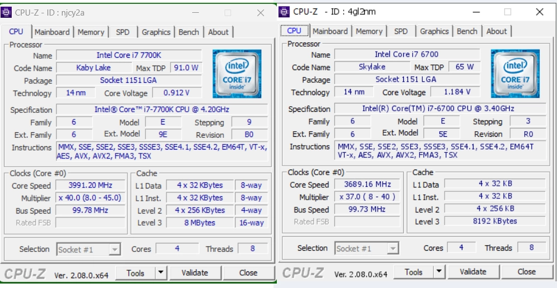Viewport: 557px width, 288px height.
Task: Click the 8 MBytes Level 3 cache value
Action: pyautogui.click(x=200, y=223)
